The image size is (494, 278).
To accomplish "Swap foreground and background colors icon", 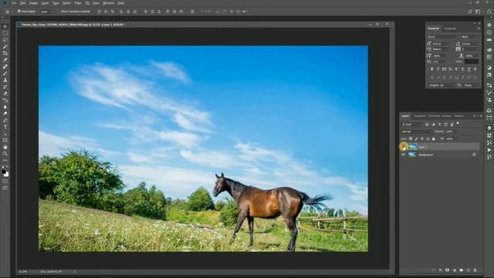I will point(7,167).
